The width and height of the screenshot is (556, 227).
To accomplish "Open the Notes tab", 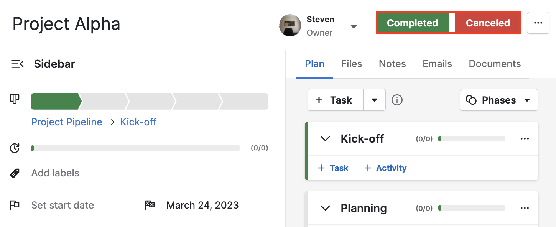I will click(392, 64).
